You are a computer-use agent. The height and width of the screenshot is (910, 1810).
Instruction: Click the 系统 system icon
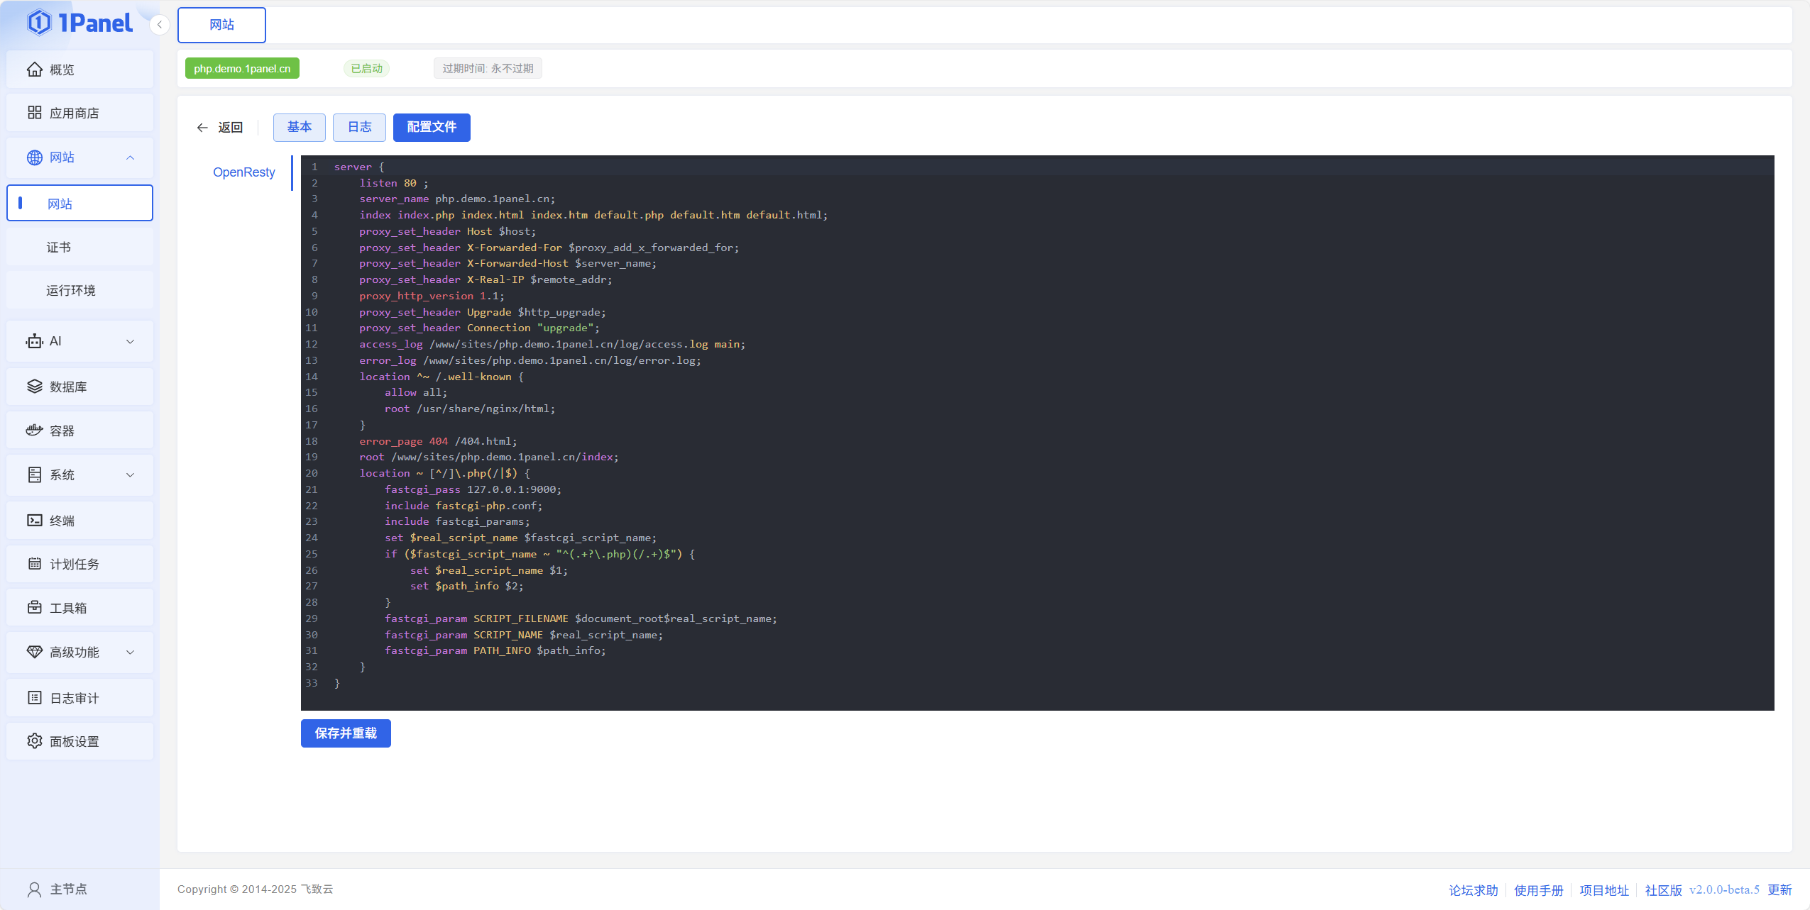click(x=35, y=475)
